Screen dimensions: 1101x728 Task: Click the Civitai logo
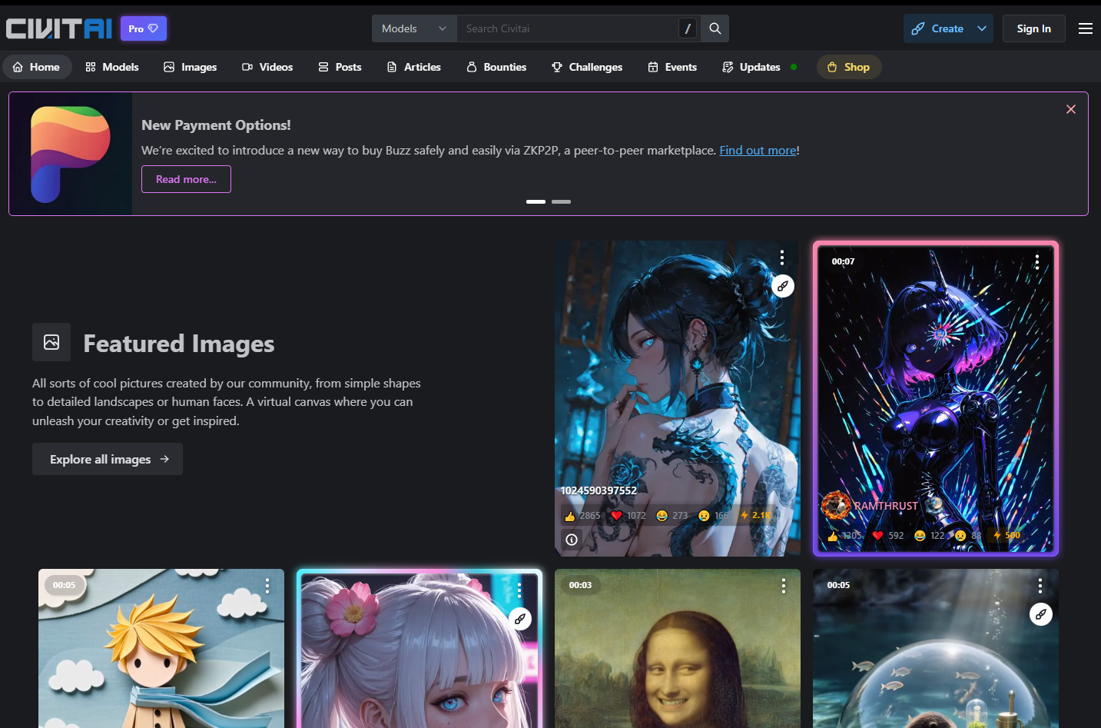coord(59,28)
